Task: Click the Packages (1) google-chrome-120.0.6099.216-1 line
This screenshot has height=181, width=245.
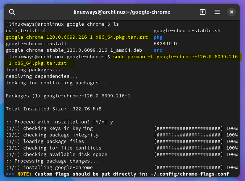Action: click(x=68, y=96)
